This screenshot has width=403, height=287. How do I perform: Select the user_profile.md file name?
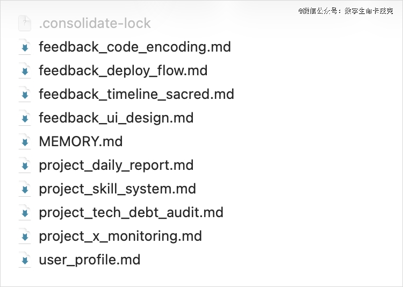(x=90, y=260)
